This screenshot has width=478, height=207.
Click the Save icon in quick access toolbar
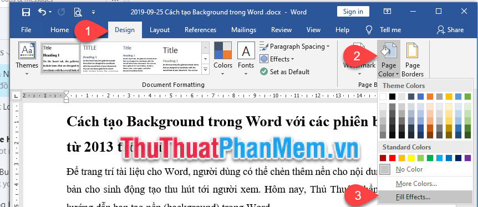tap(26, 12)
